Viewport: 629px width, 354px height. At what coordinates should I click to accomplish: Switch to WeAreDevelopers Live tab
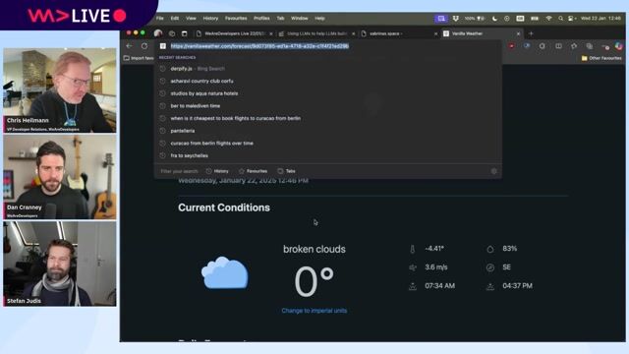[x=234, y=33]
